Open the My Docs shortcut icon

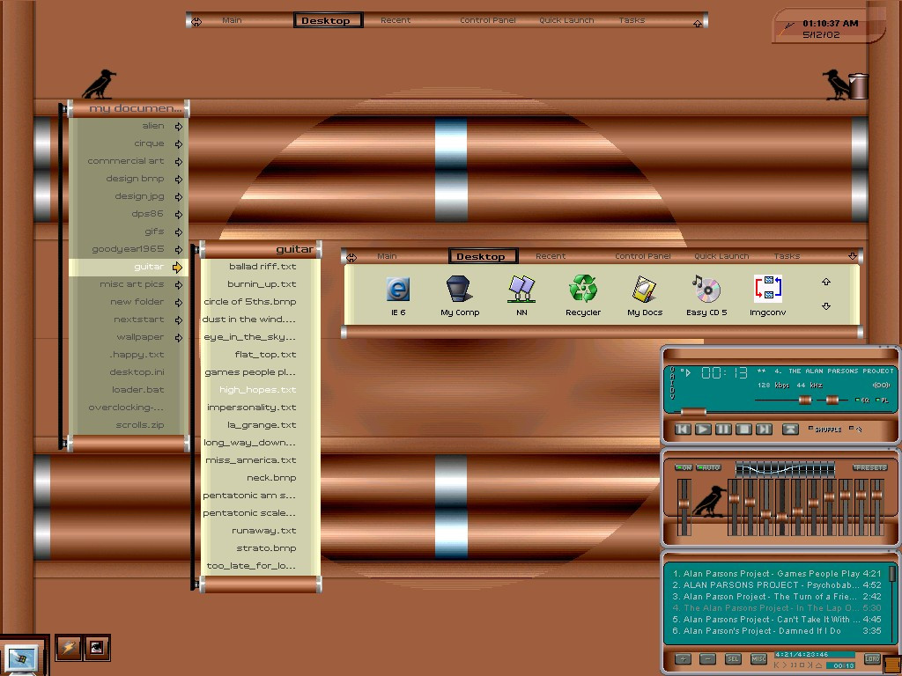coord(644,290)
